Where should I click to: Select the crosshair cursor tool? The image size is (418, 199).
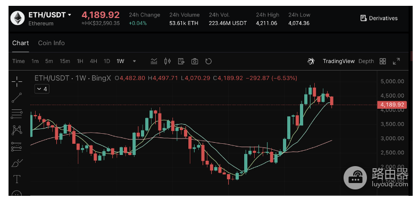point(17,81)
